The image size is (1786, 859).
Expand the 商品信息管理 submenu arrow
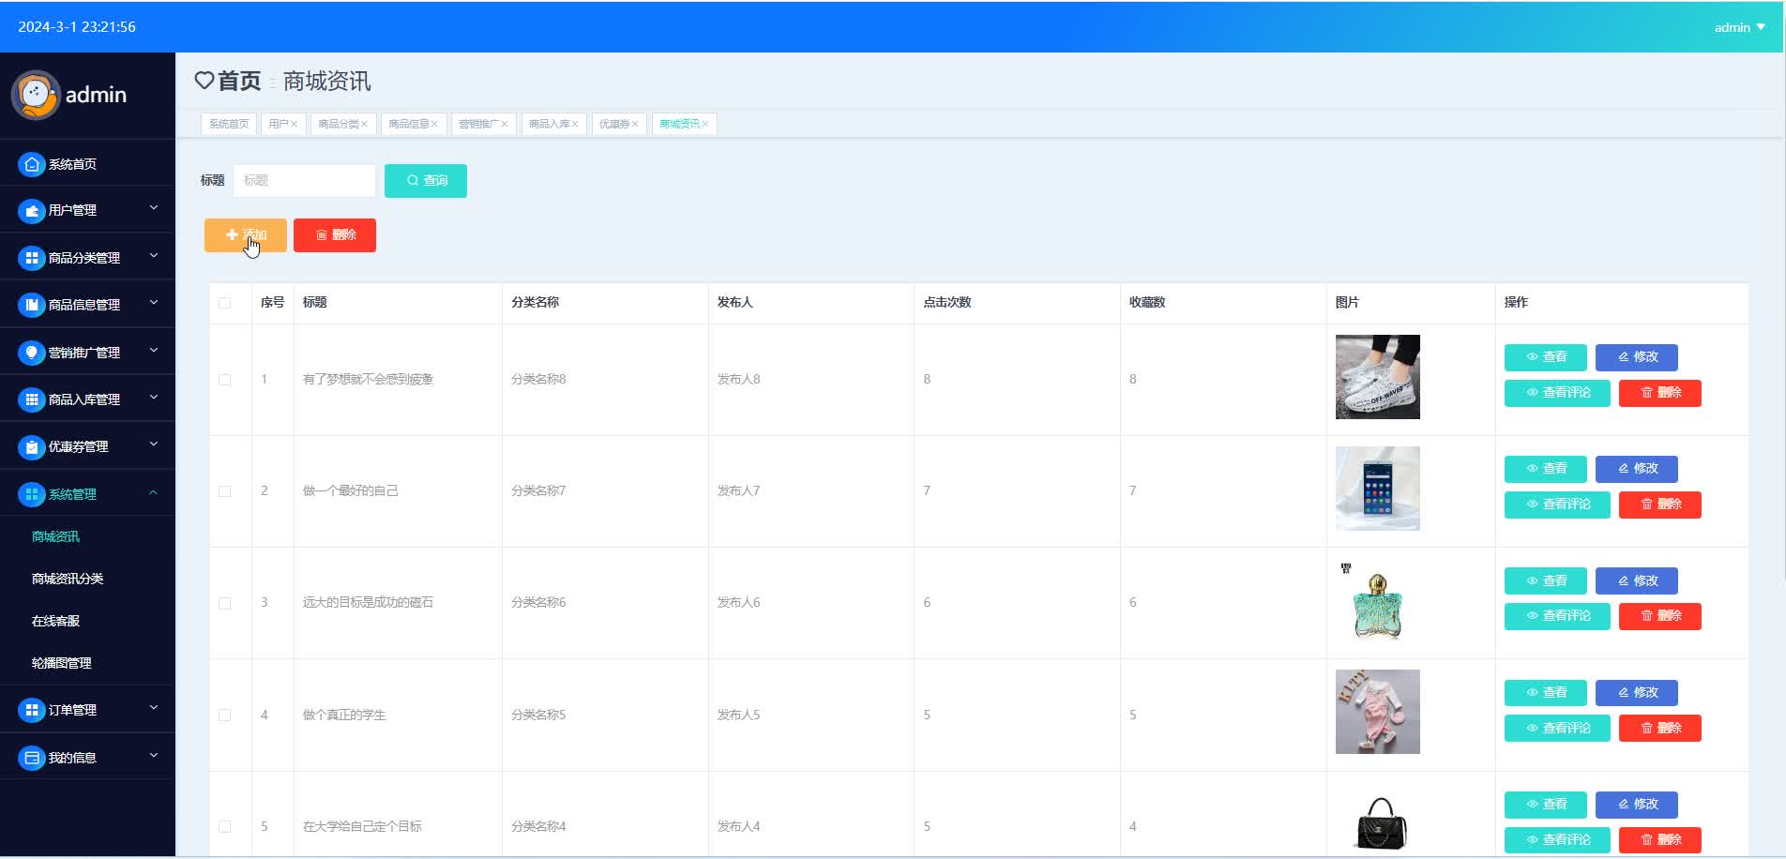pyautogui.click(x=154, y=303)
